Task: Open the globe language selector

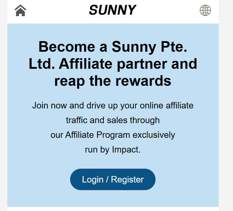Action: (x=205, y=11)
